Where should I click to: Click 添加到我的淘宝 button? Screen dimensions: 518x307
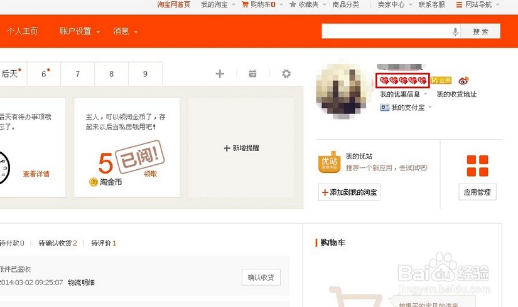pyautogui.click(x=349, y=192)
